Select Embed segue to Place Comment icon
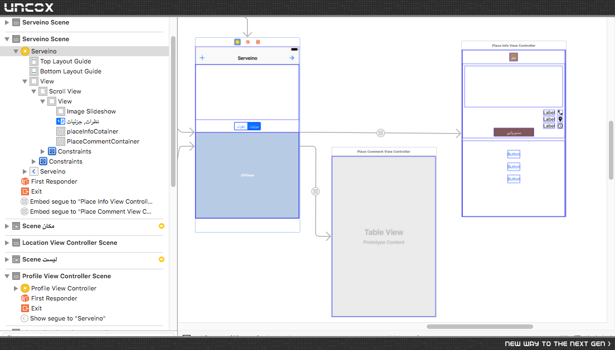Image resolution: width=615 pixels, height=350 pixels. point(25,211)
